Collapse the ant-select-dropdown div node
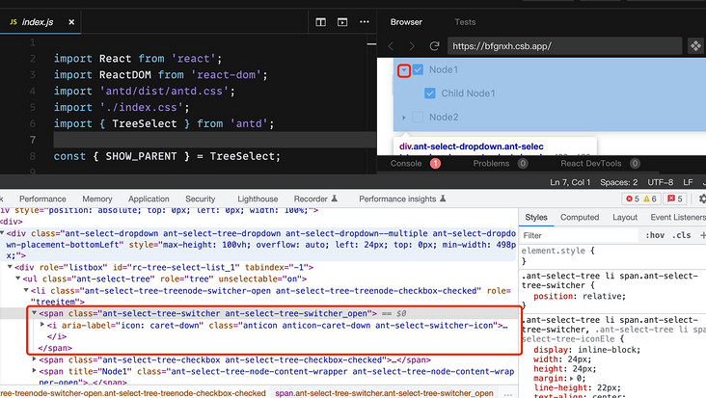706x398 pixels. pos(2,233)
